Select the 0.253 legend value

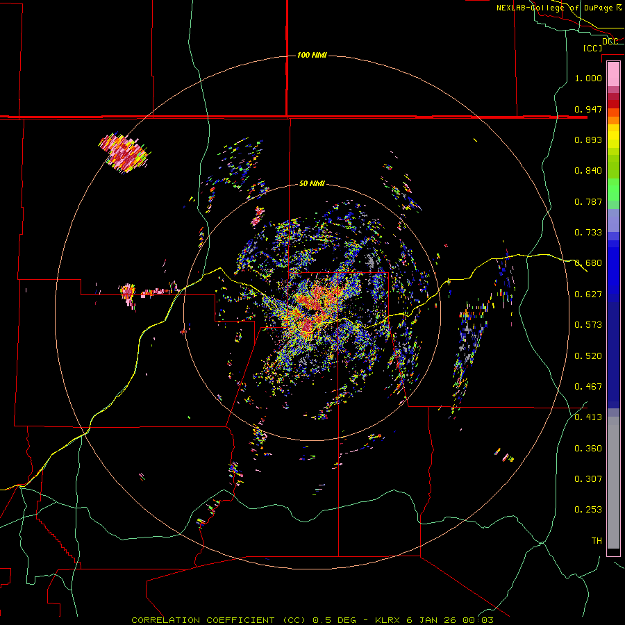pos(588,510)
